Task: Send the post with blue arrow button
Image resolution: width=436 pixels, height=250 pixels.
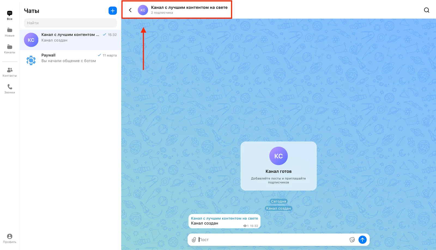Action: click(362, 240)
